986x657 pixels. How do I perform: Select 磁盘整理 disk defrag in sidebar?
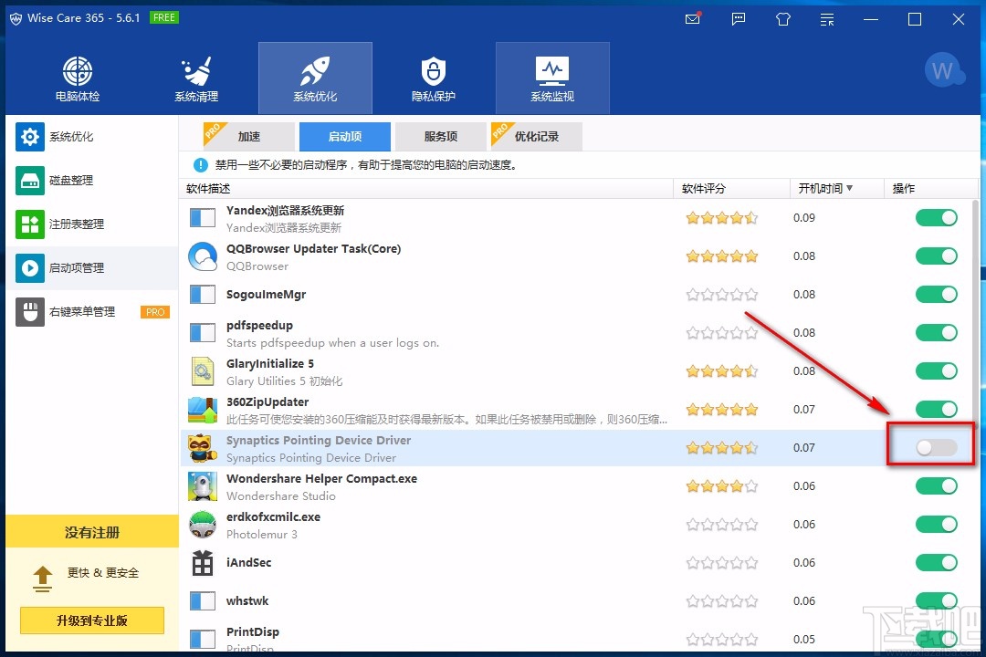[x=92, y=181]
